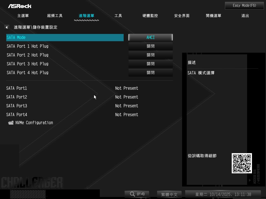Click the ASRock logo
Screen dimensions: 266x199
coord(19,6)
